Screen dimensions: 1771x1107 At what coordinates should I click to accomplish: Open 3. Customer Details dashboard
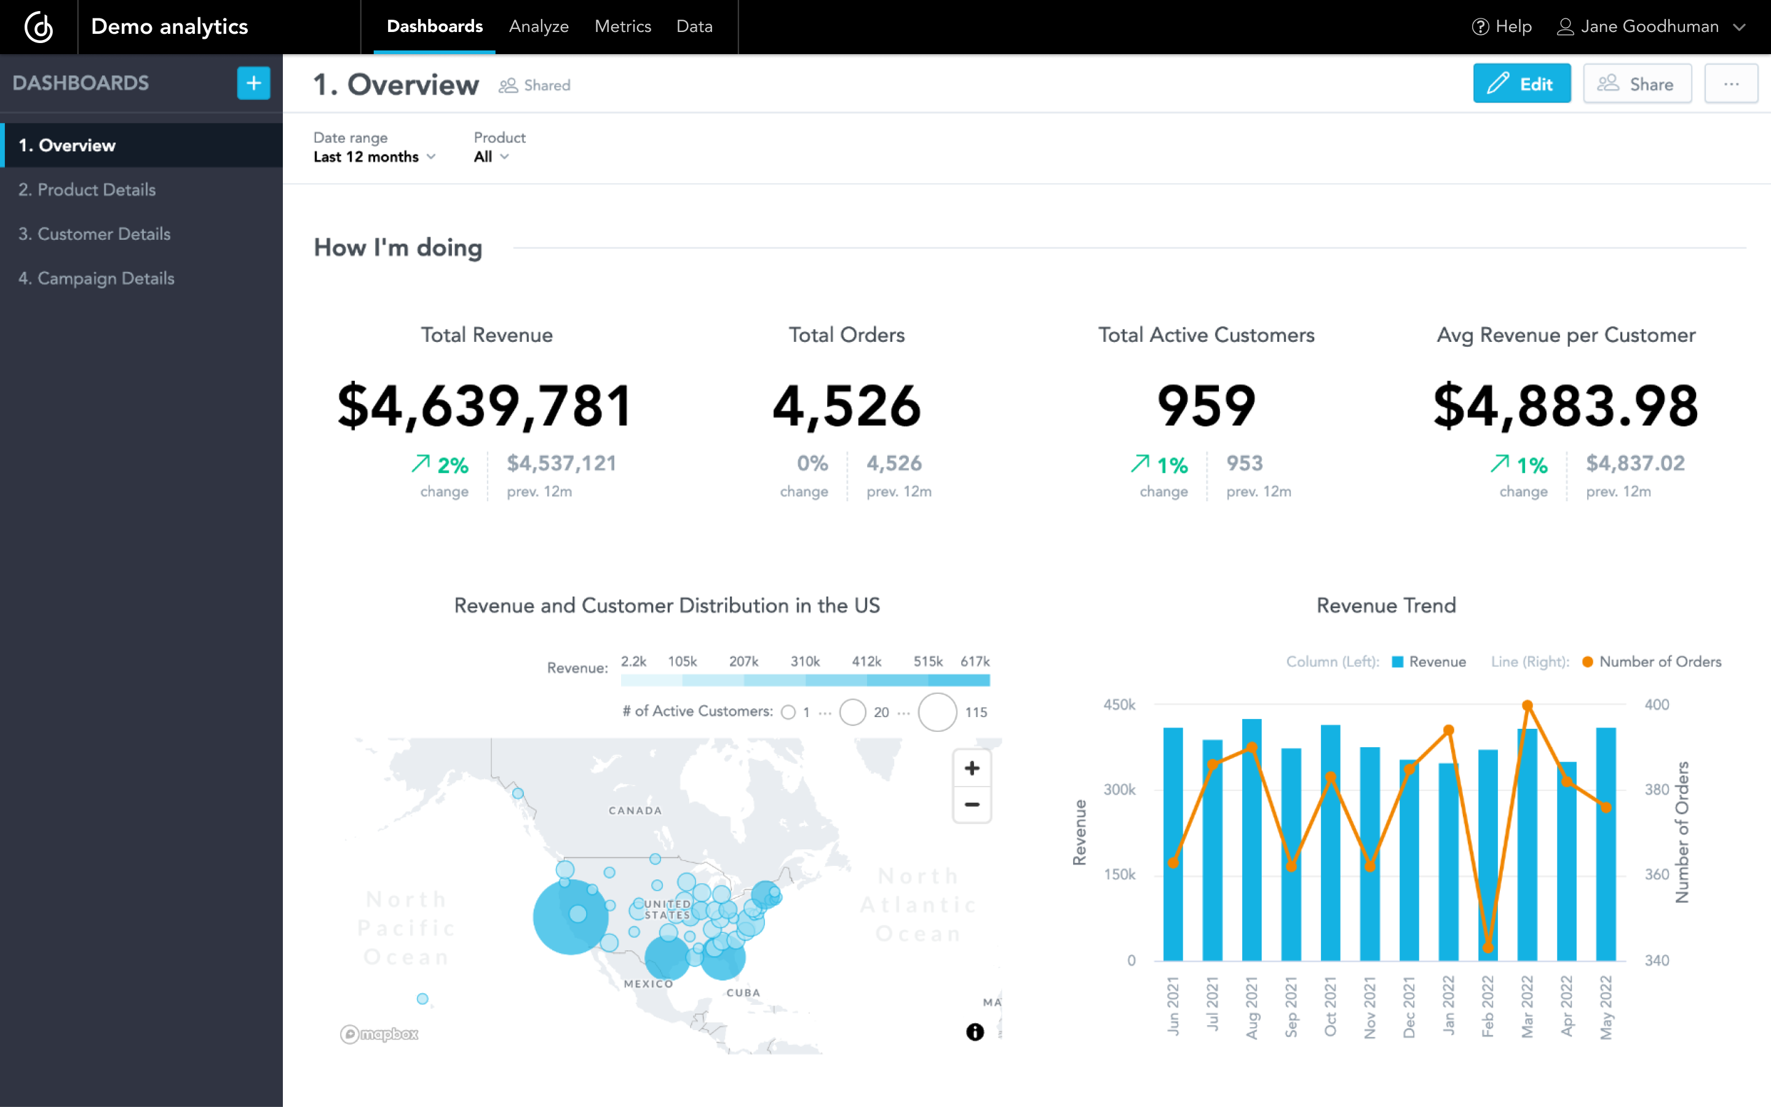95,234
